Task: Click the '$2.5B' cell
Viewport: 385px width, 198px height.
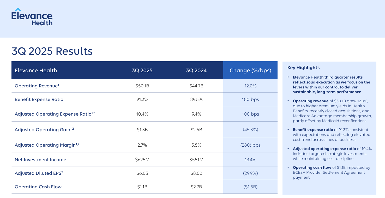Action: click(196, 130)
